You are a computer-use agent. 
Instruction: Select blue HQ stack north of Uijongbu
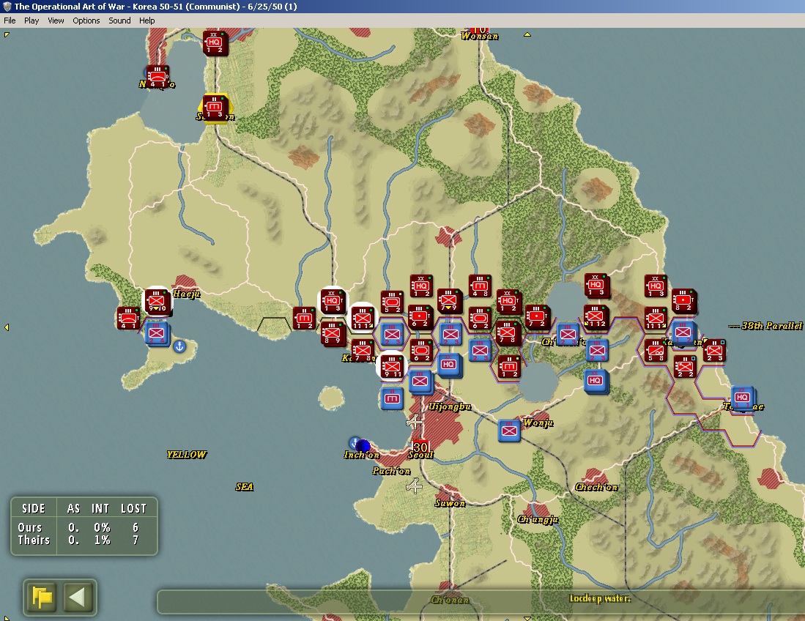pyautogui.click(x=449, y=365)
